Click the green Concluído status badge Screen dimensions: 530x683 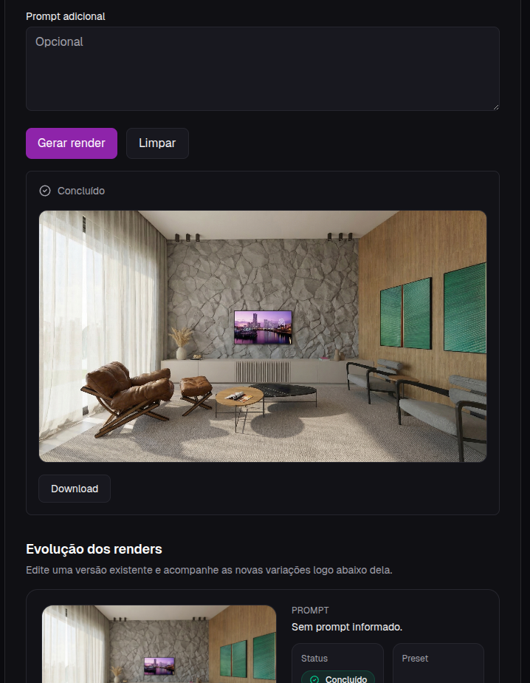(x=337, y=678)
